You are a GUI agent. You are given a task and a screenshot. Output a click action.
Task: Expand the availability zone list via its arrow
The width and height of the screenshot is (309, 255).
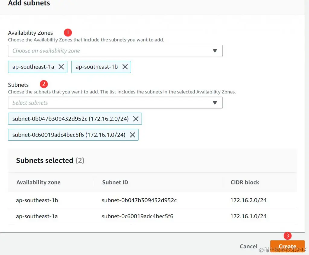(x=215, y=51)
